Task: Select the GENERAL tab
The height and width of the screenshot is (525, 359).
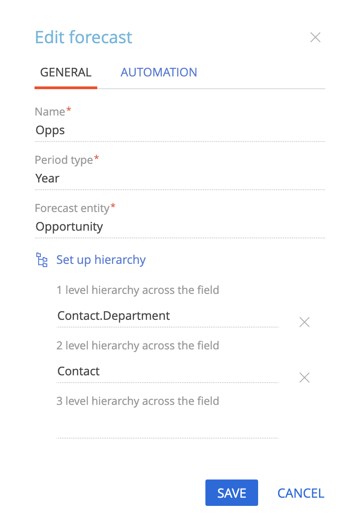Action: click(x=65, y=72)
